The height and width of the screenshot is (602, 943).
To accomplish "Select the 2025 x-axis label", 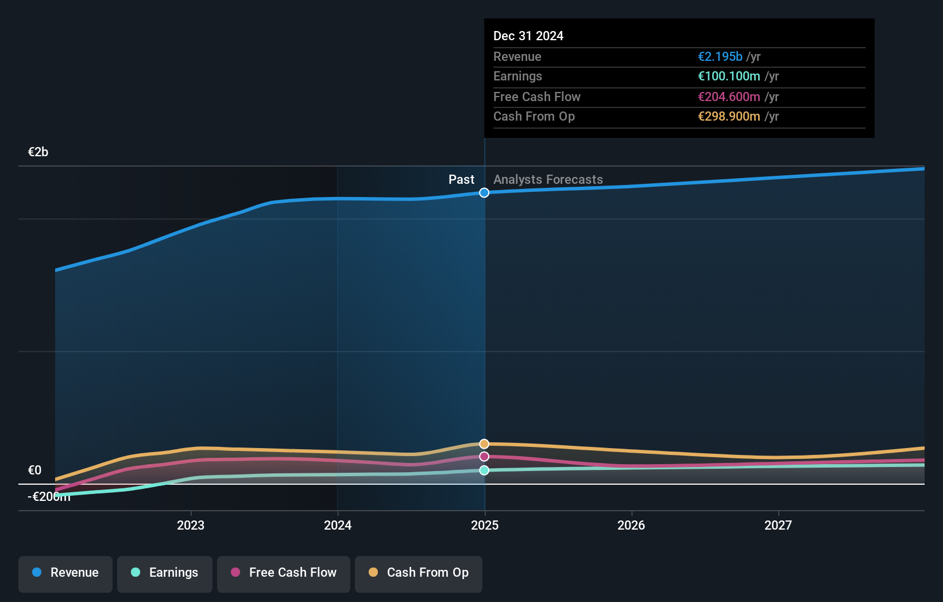I will [485, 525].
